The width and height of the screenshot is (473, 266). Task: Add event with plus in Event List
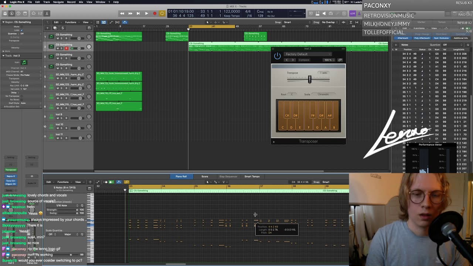point(396,45)
